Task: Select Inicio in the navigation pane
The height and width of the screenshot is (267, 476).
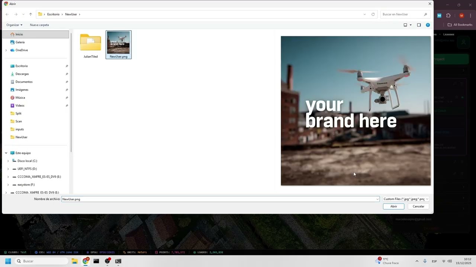Action: [x=36, y=34]
